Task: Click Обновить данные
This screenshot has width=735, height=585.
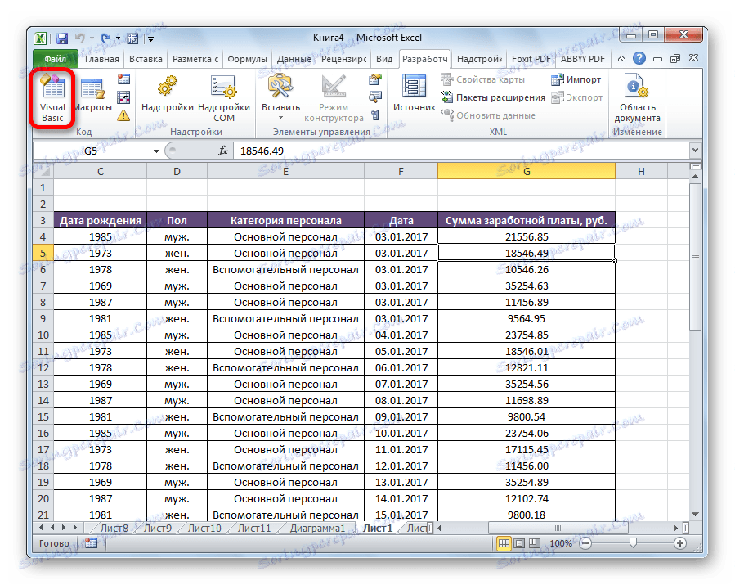Action: tap(488, 115)
